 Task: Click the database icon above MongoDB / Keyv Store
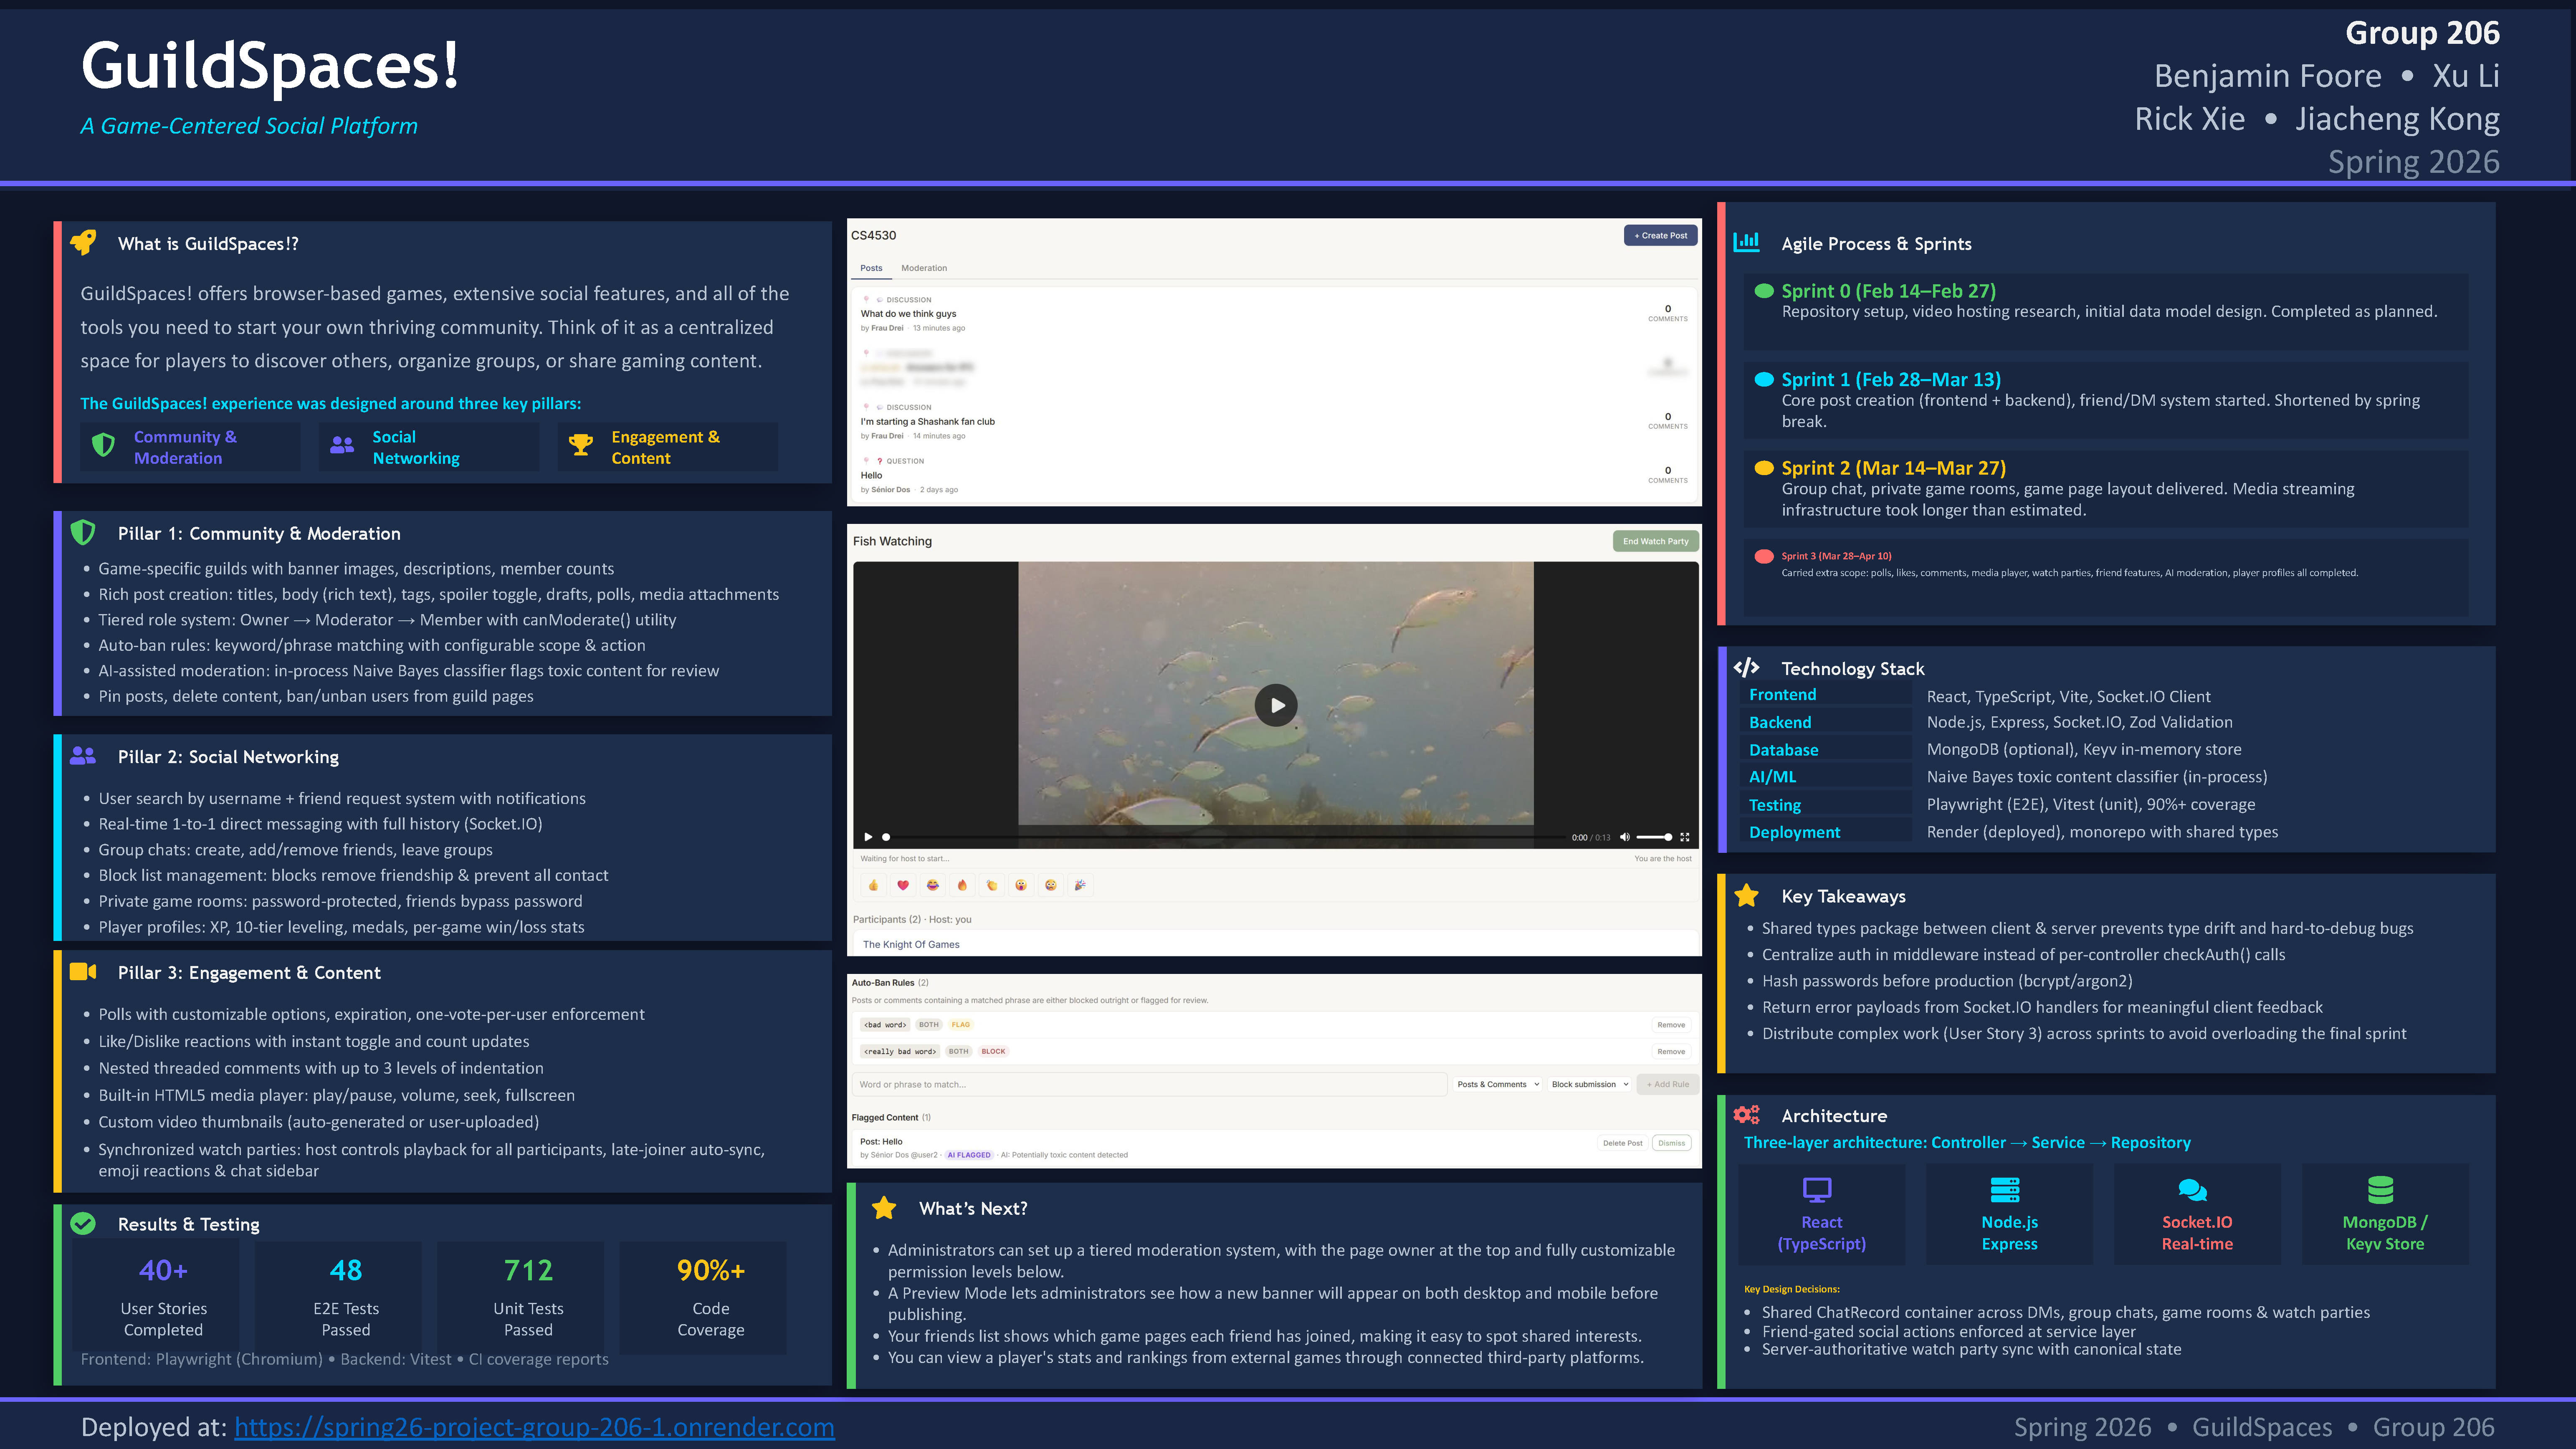[x=2380, y=1190]
